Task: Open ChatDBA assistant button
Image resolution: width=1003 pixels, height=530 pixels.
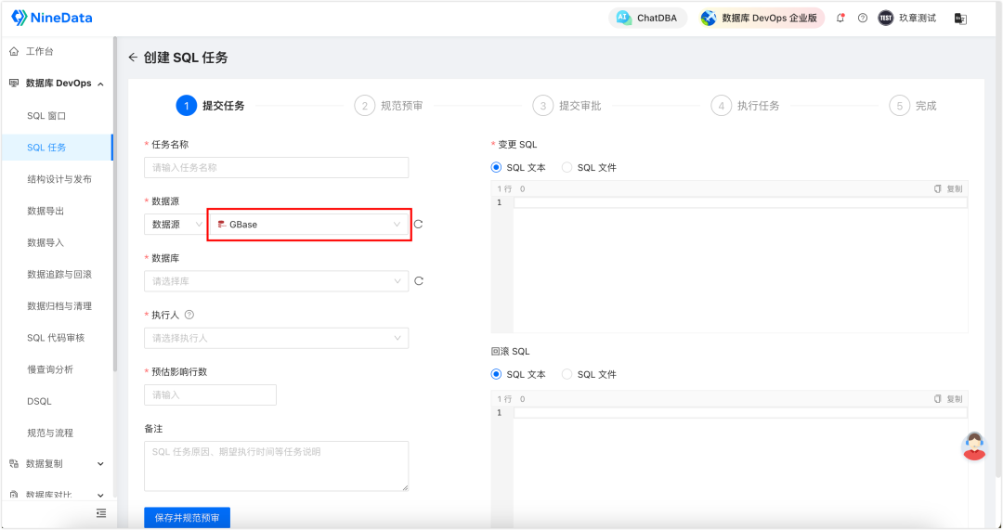Action: click(x=647, y=18)
